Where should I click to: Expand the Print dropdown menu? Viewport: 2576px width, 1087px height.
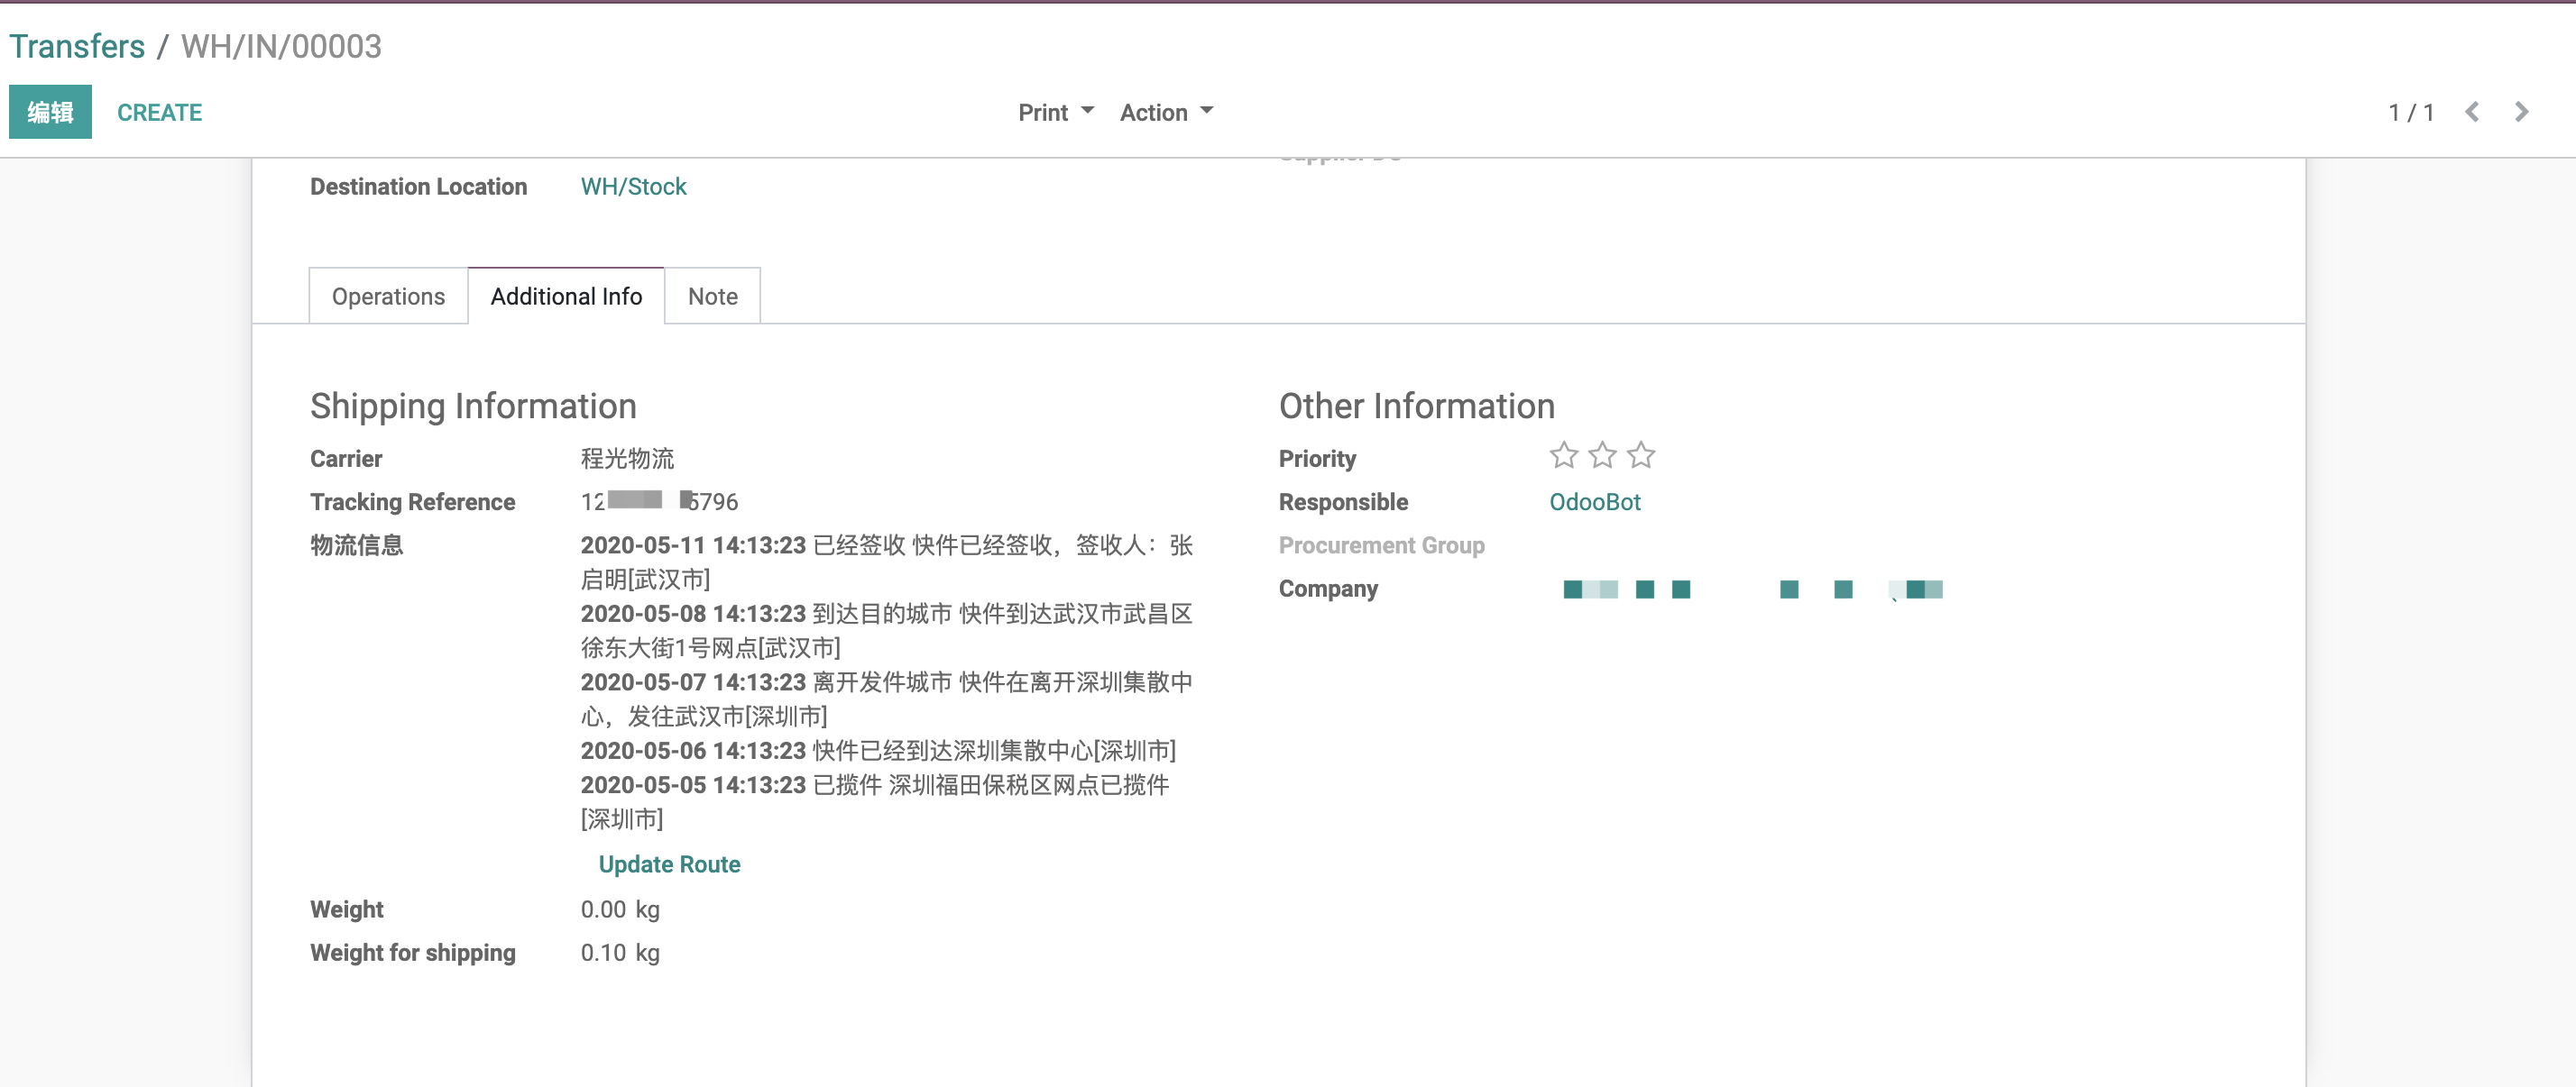click(1055, 112)
